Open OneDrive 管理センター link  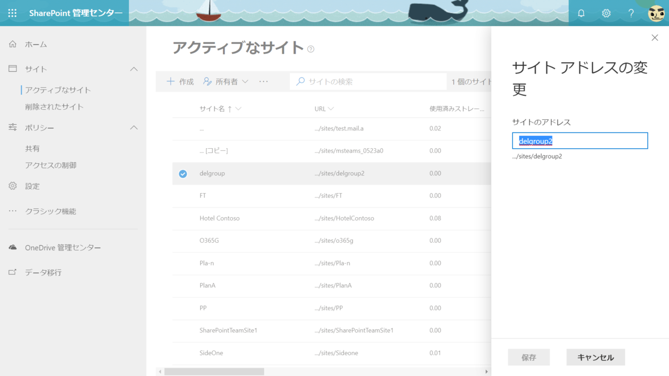pyautogui.click(x=63, y=247)
